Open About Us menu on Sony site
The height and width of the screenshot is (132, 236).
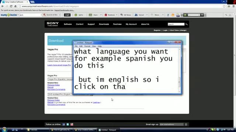(145, 24)
